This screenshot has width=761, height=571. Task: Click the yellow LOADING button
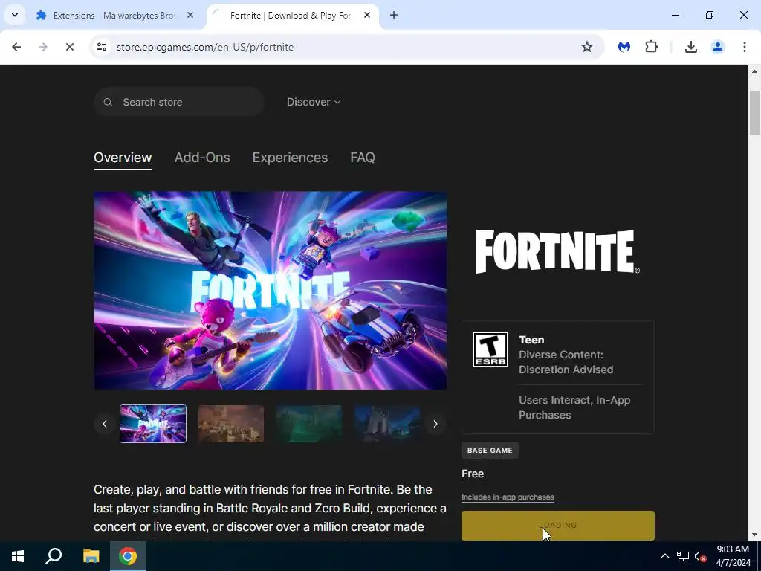[557, 526]
